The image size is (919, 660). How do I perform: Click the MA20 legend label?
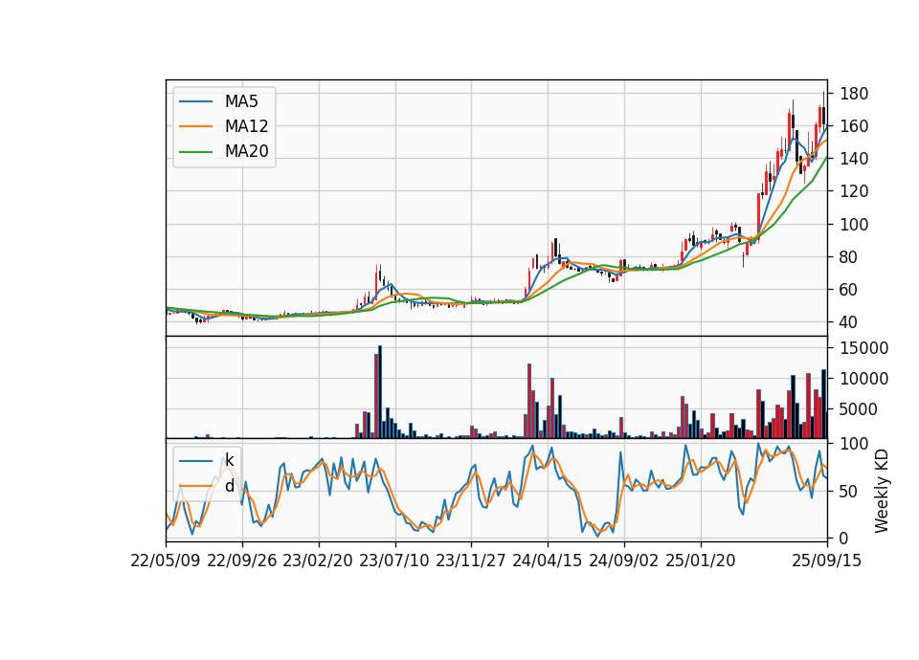tap(247, 151)
